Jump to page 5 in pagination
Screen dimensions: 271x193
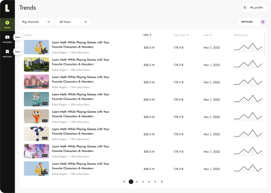pos(155,182)
